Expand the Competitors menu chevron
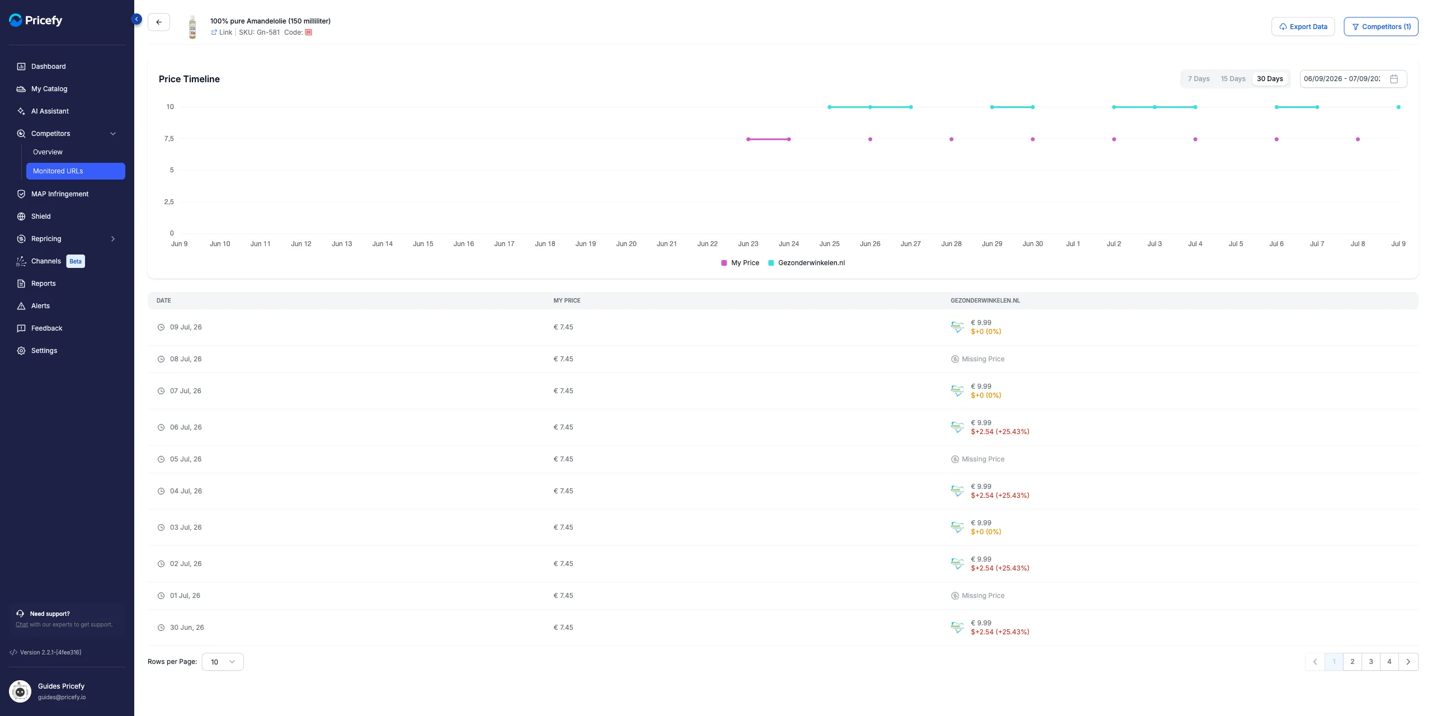 [113, 134]
